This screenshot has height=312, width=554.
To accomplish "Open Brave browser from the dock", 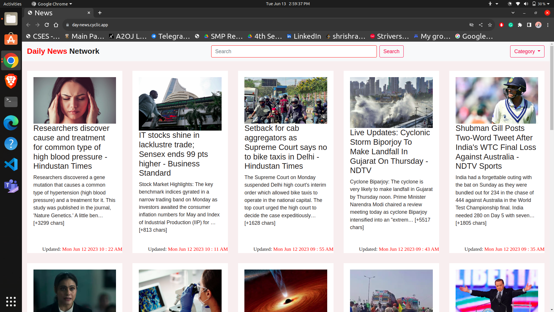I will pyautogui.click(x=11, y=81).
